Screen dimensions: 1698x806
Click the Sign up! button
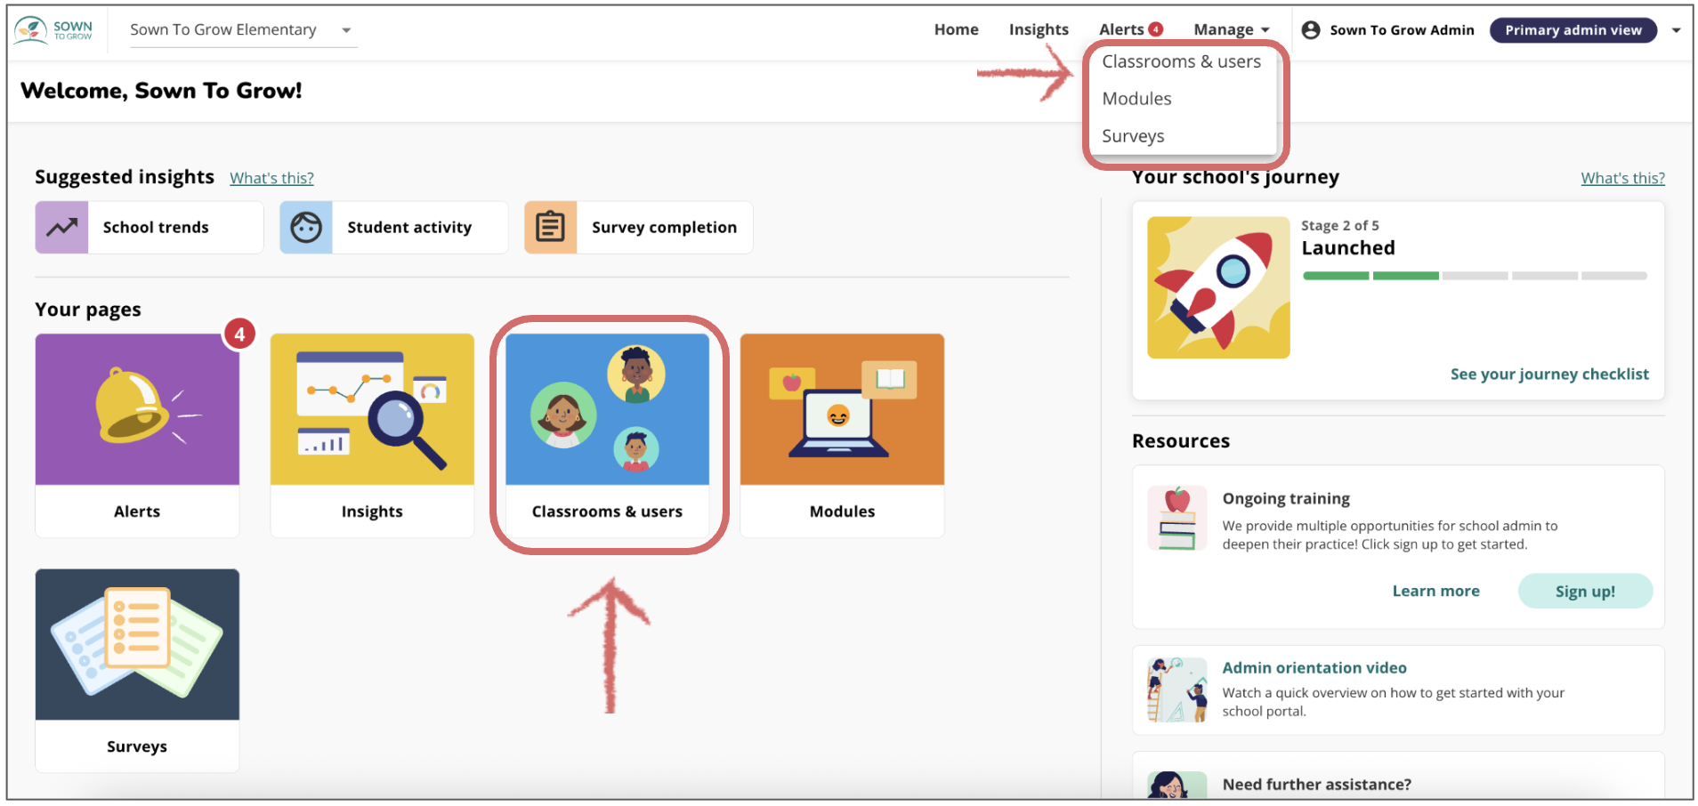1585,592
